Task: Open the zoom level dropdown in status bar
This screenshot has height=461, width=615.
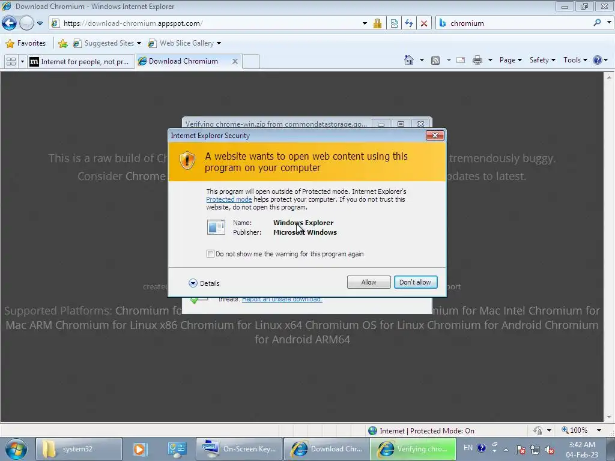Action: pyautogui.click(x=599, y=430)
